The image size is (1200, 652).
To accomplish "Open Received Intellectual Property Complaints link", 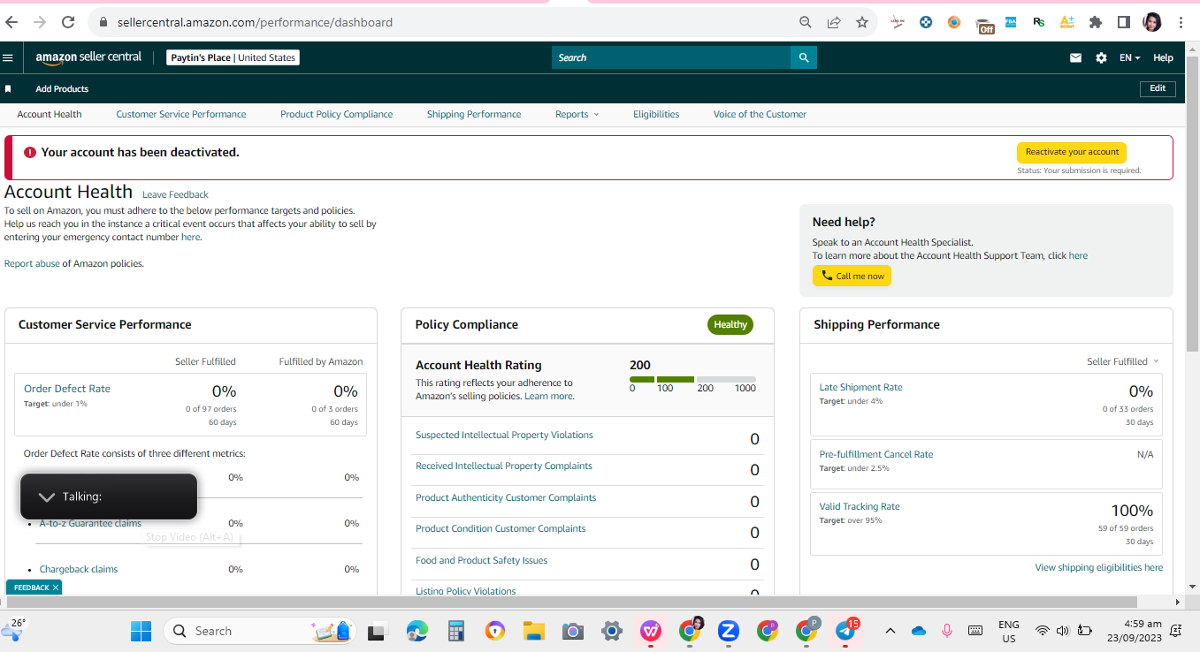I will point(504,466).
